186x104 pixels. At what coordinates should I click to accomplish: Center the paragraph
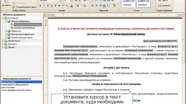[96, 5]
